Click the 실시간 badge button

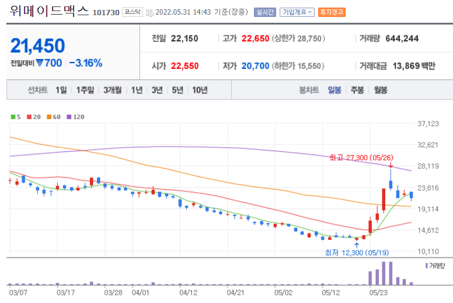pos(265,12)
